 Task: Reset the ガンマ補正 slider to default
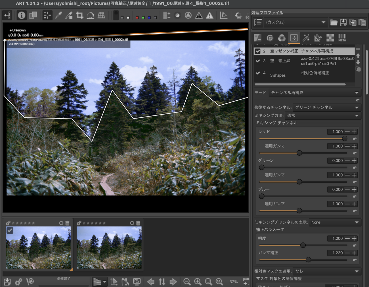click(x=355, y=260)
